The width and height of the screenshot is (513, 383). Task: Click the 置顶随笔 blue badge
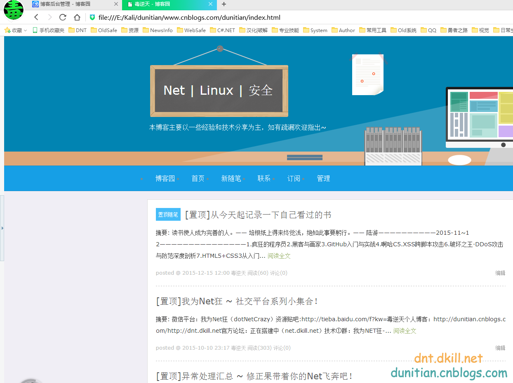click(x=168, y=215)
